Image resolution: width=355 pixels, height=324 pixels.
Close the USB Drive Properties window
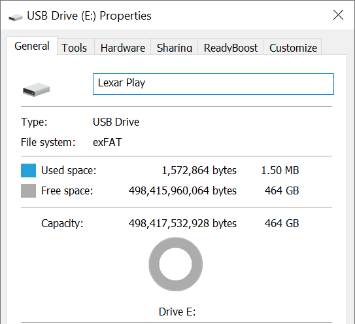click(338, 15)
